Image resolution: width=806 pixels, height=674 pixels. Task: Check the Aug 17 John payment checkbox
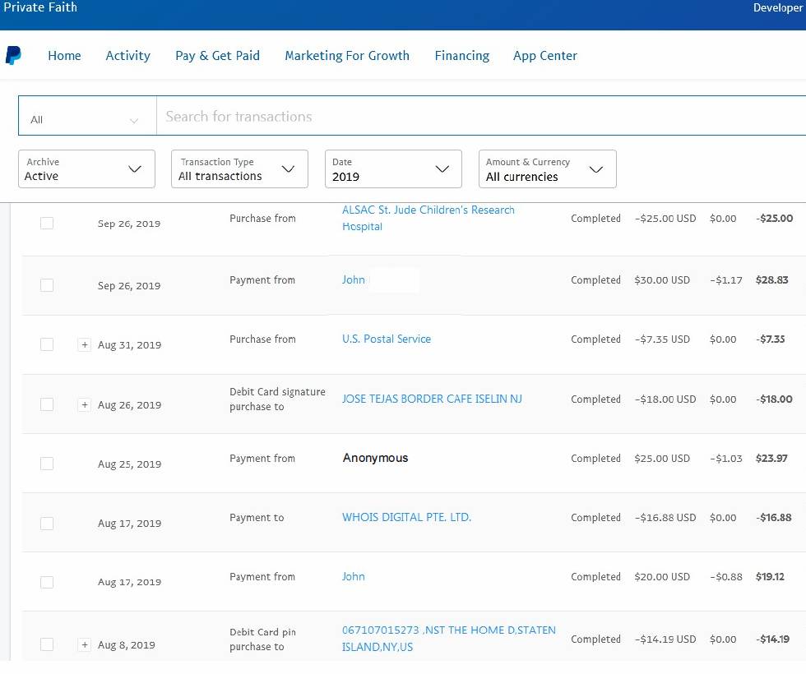click(47, 582)
